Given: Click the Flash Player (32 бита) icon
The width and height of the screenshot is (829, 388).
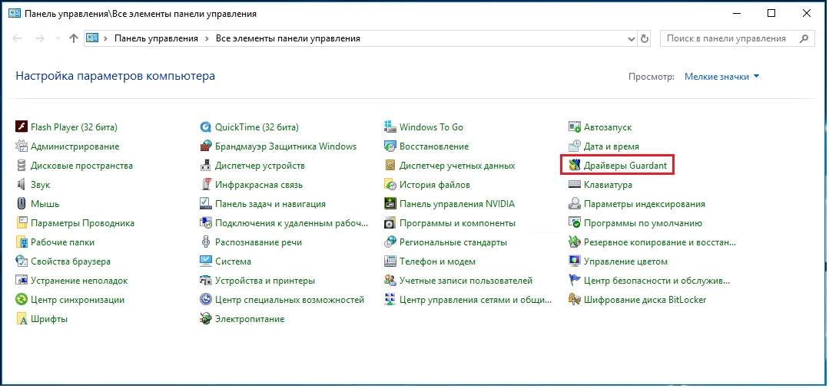Looking at the screenshot, I should tap(22, 127).
